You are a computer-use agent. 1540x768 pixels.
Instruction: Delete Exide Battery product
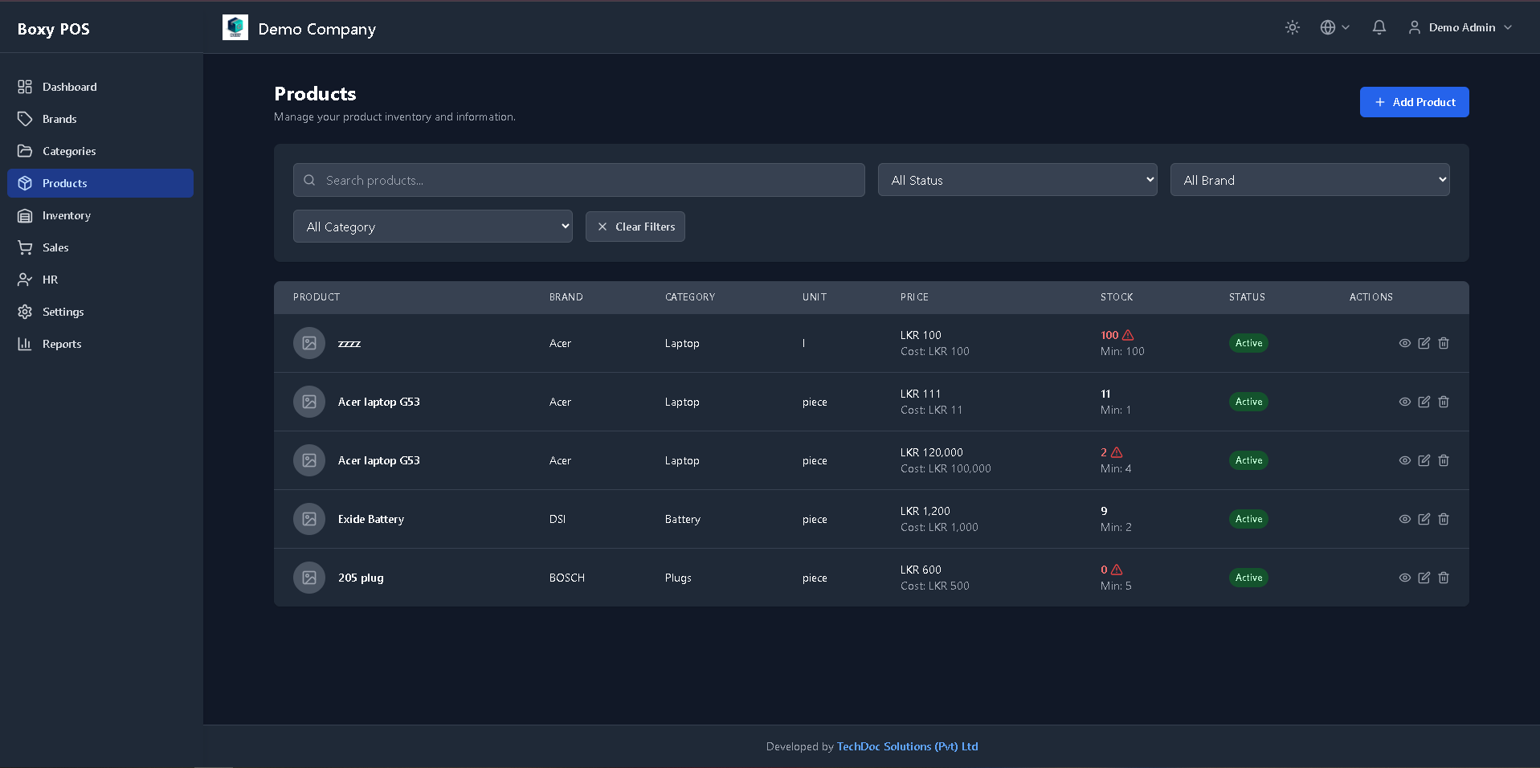click(1444, 519)
